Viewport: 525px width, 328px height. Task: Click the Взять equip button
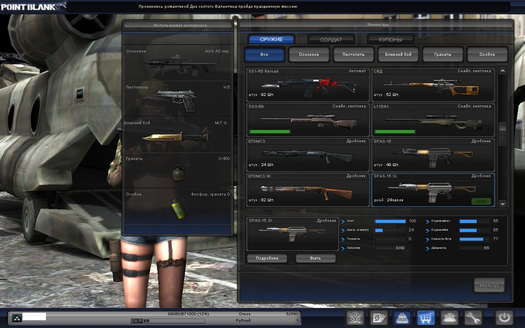[316, 258]
